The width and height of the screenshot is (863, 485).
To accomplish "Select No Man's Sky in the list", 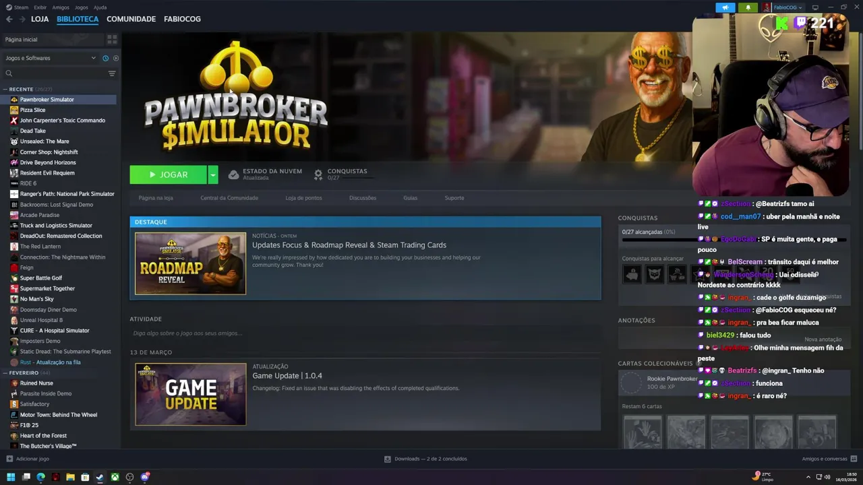I will coord(36,299).
